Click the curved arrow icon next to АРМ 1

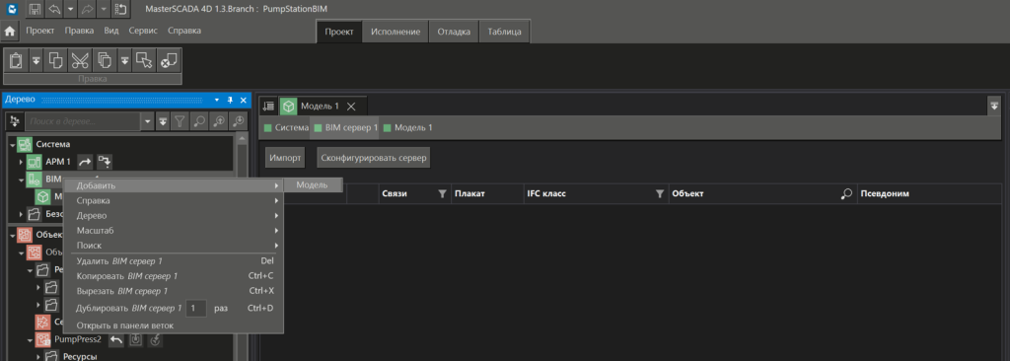pyautogui.click(x=85, y=161)
